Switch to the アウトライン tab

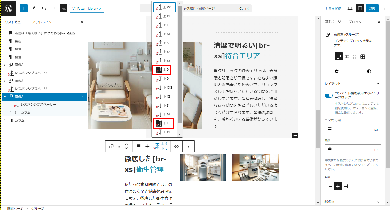point(42,22)
